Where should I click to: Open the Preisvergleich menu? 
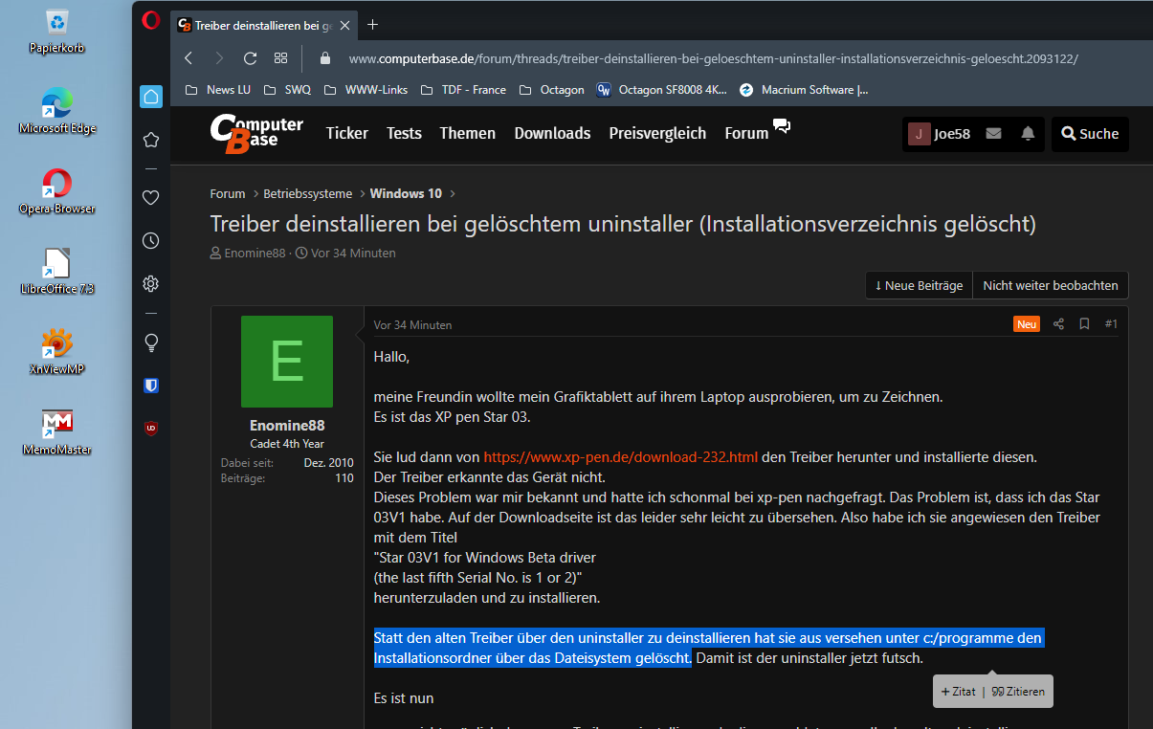point(657,134)
